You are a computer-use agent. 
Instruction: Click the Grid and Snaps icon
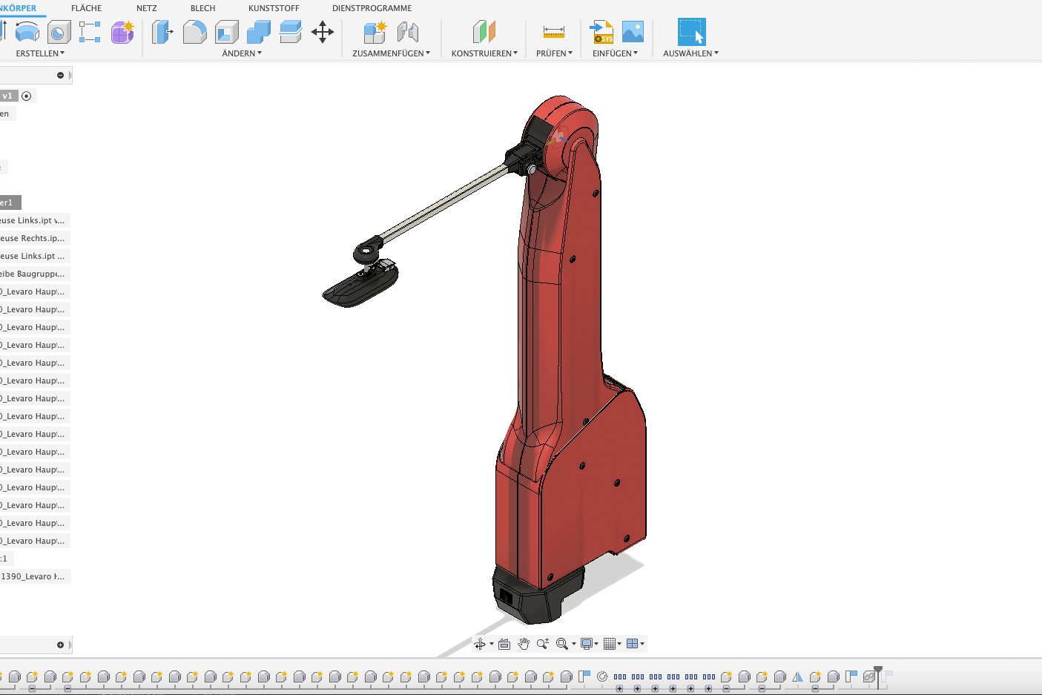click(x=610, y=644)
